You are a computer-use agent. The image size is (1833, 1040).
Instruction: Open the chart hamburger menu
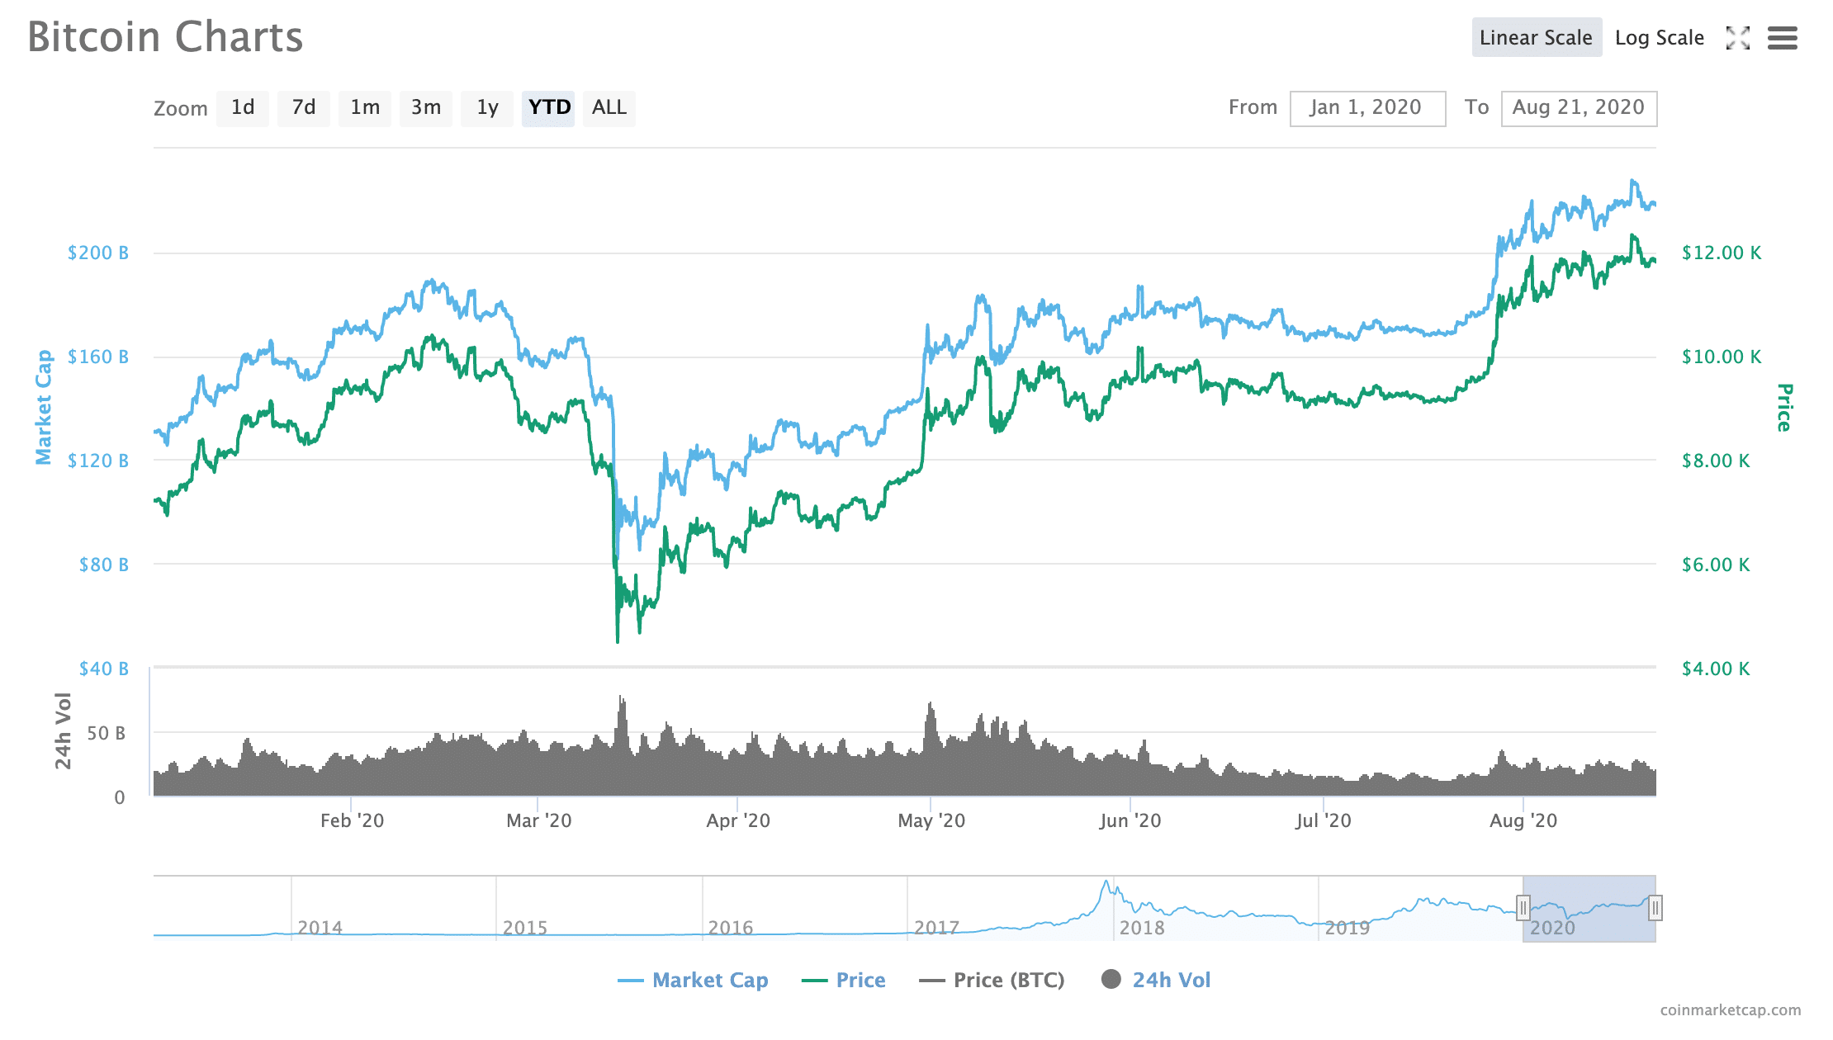tap(1782, 38)
